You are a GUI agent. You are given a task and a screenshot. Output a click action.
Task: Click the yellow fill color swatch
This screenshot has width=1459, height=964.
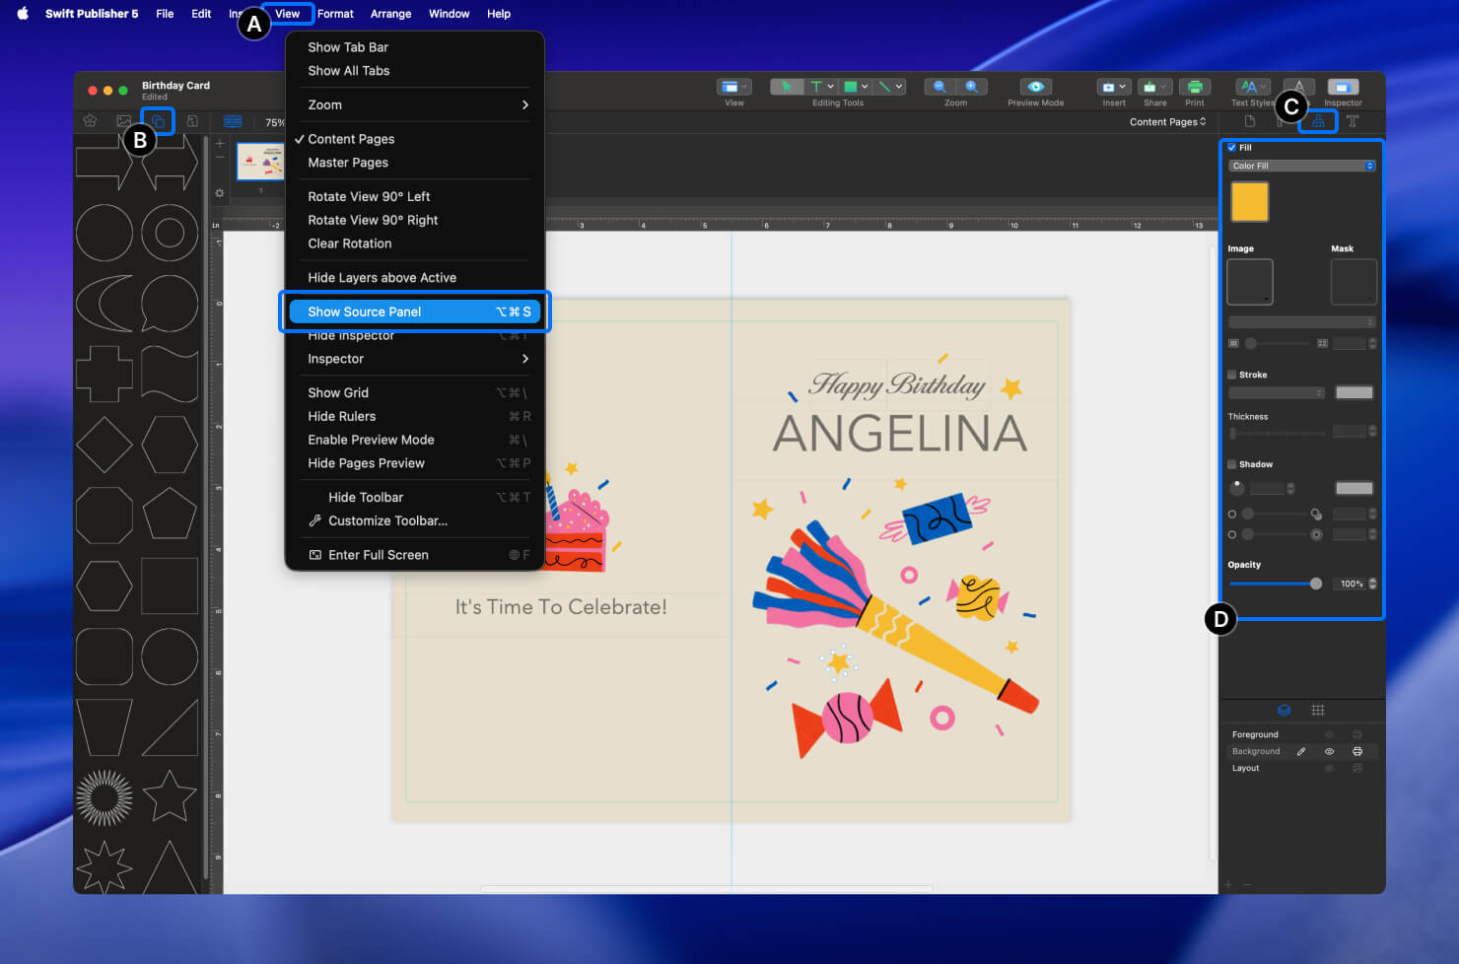point(1249,201)
